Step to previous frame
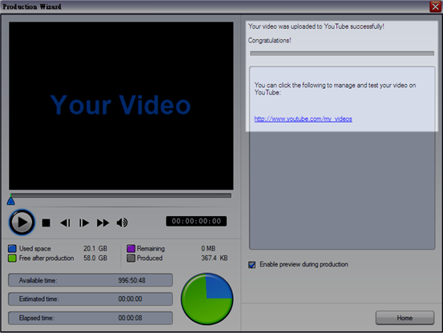The image size is (443, 333). point(65,223)
